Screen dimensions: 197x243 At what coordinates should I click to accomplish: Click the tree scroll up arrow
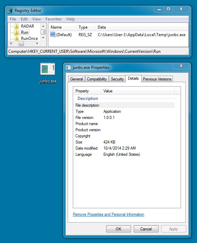click(x=43, y=26)
